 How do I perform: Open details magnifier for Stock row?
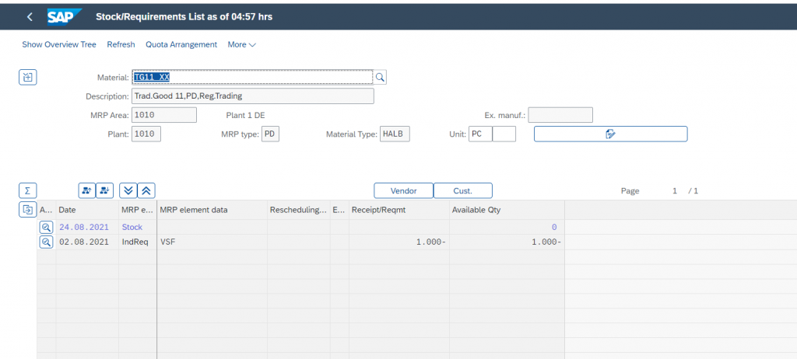(46, 227)
